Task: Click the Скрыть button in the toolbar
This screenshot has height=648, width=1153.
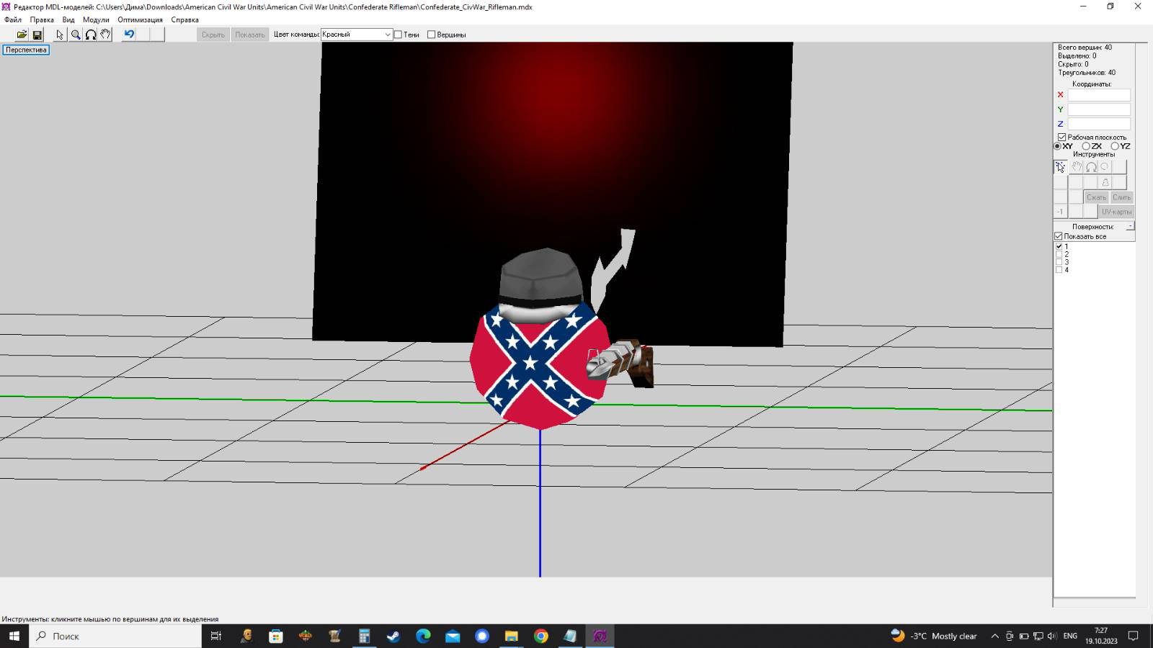Action: [x=213, y=35]
